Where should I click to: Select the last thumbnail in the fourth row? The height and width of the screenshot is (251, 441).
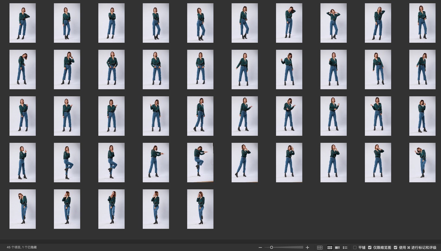point(422,163)
